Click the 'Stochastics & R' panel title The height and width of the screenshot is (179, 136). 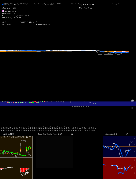111,134
